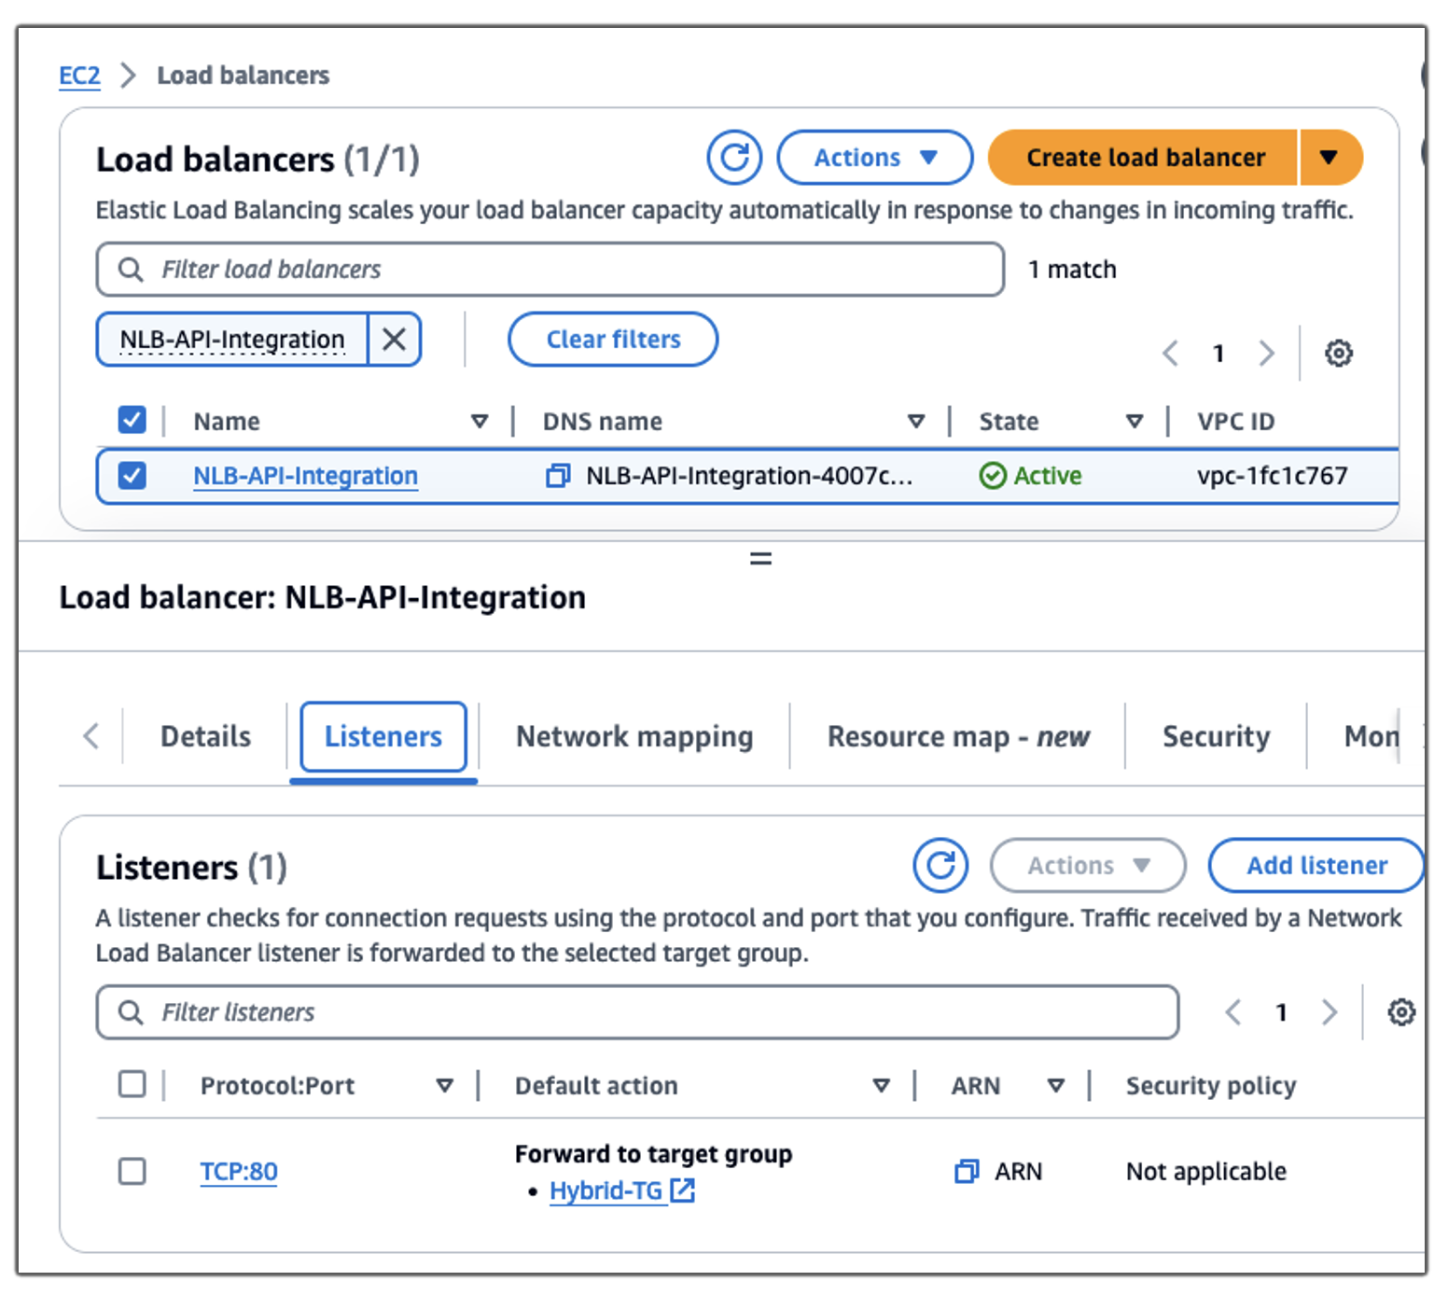
Task: Open listeners table preferences gear
Action: coord(1401,1012)
